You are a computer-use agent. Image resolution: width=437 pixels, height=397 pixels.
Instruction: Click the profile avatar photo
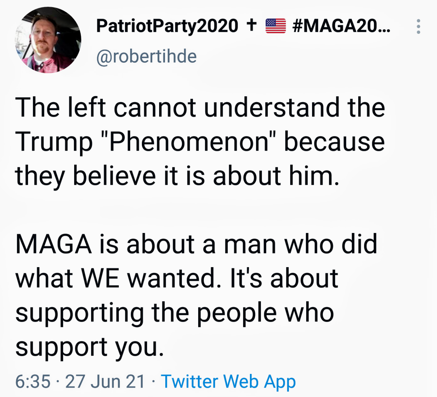tap(48, 40)
